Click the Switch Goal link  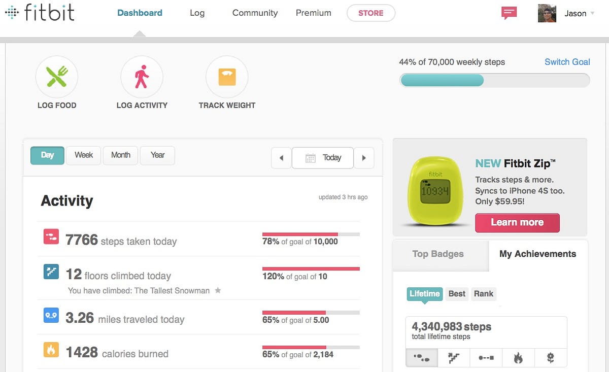(x=567, y=62)
